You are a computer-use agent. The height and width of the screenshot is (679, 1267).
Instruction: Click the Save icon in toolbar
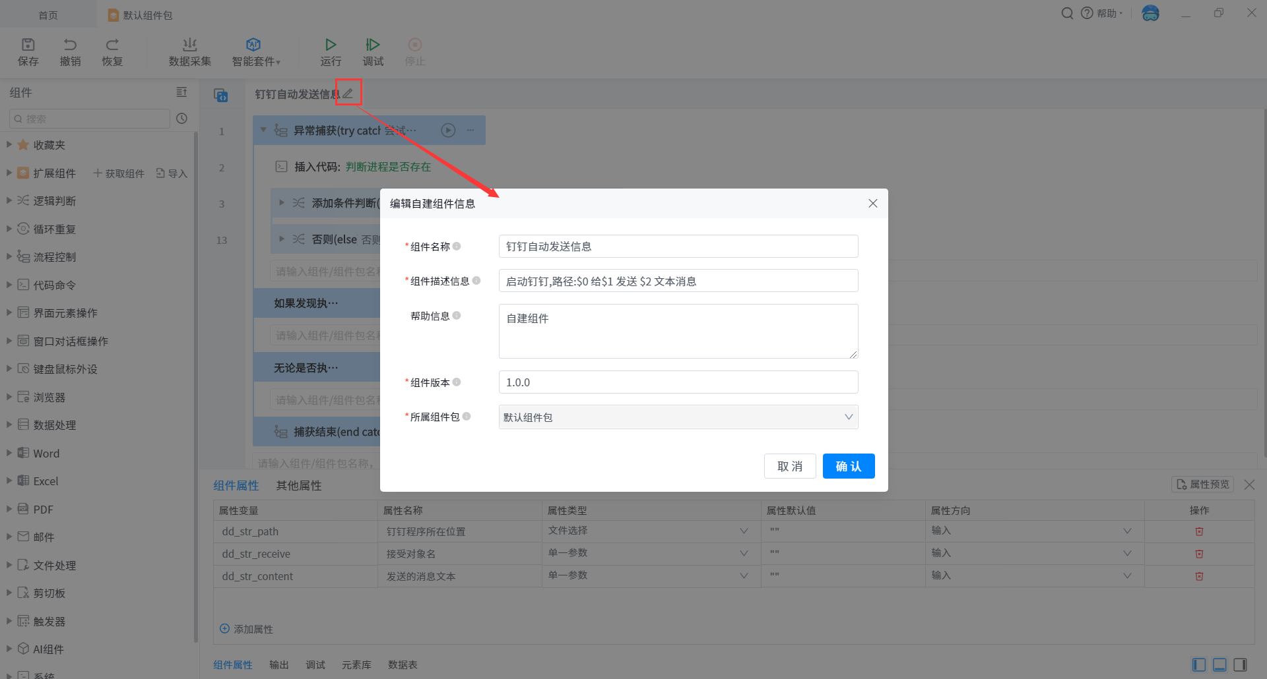click(x=28, y=45)
